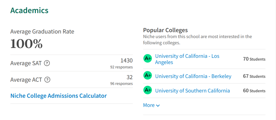Screen dimensions: 276x120
Task: Select the 100% graduation rate figure
Action: click(27, 44)
